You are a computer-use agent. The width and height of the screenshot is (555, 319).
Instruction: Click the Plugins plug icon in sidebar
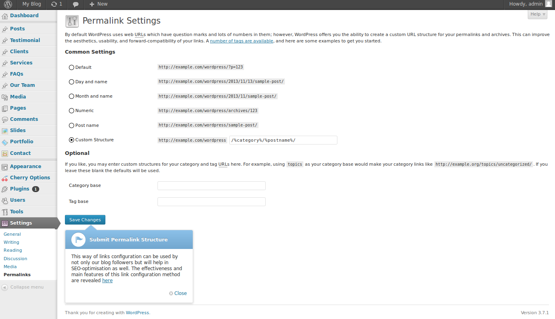[5, 189]
